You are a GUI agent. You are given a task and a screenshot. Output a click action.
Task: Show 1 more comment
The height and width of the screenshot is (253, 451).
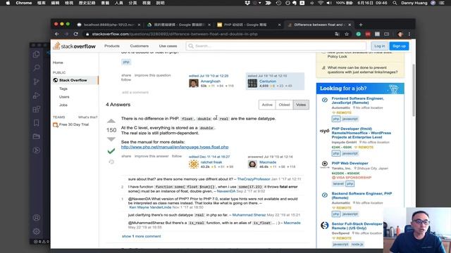coord(141,236)
